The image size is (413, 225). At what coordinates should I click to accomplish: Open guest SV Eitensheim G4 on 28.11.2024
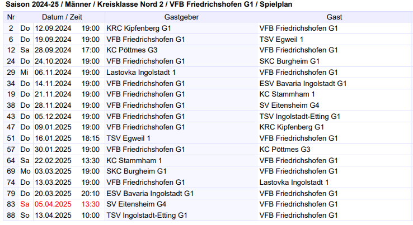289,105
